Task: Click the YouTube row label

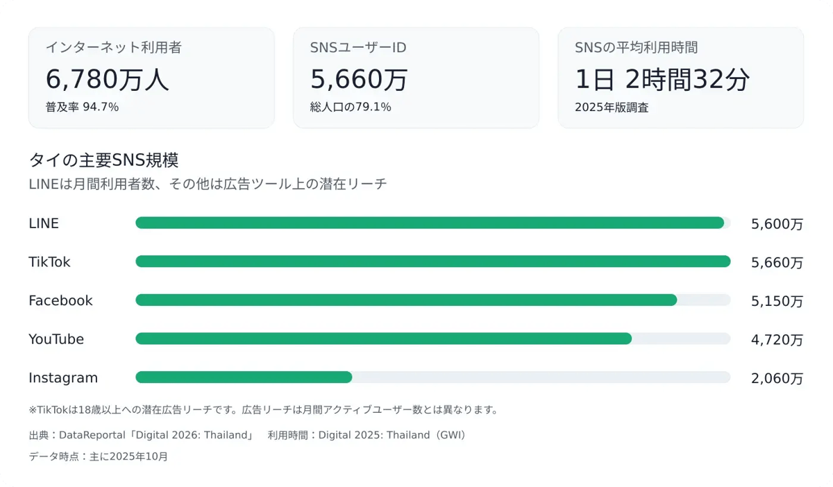Action: [56, 339]
